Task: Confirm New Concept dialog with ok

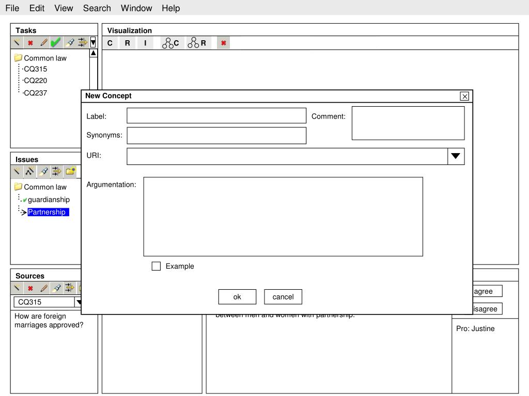Action: (237, 296)
